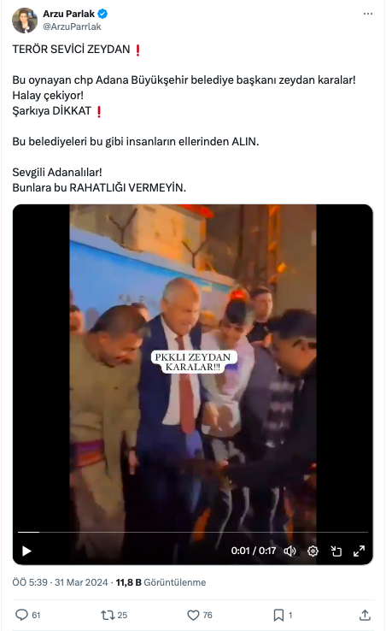Open the @ArzuParrlak handle link
This screenshot has width=386, height=631.
(72, 27)
